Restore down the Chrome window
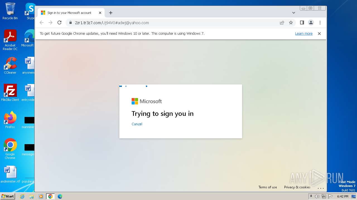The height and width of the screenshot is (200, 357). 310,8
